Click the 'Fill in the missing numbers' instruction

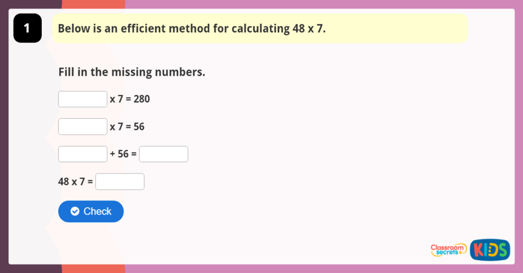click(x=132, y=72)
